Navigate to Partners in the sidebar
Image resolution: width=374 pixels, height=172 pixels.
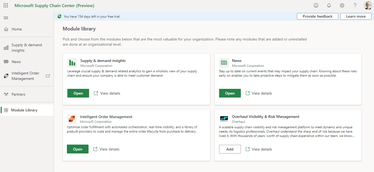[27, 94]
